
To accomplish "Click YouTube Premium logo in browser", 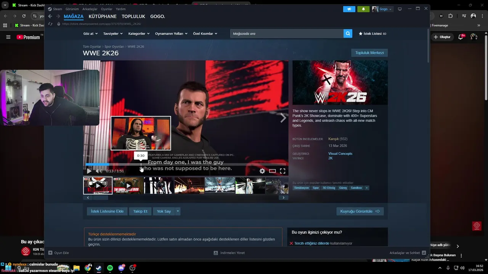I will pos(28,37).
